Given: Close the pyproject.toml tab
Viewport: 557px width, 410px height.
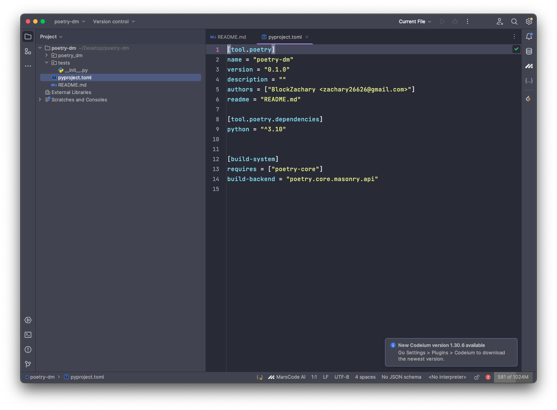Looking at the screenshot, I should (307, 37).
